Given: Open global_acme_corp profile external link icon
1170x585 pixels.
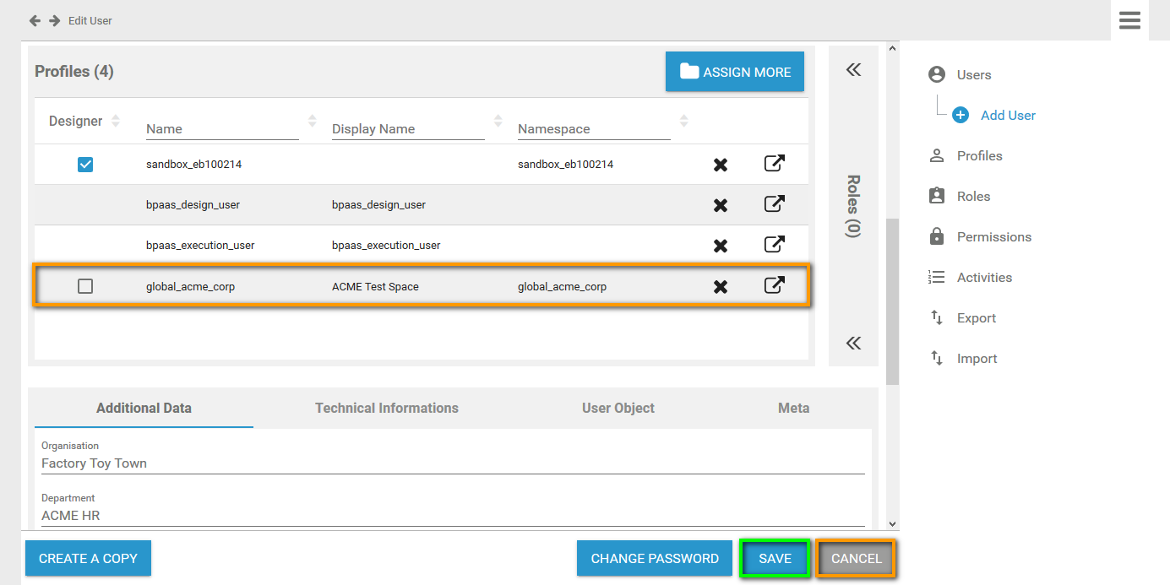Looking at the screenshot, I should point(774,285).
